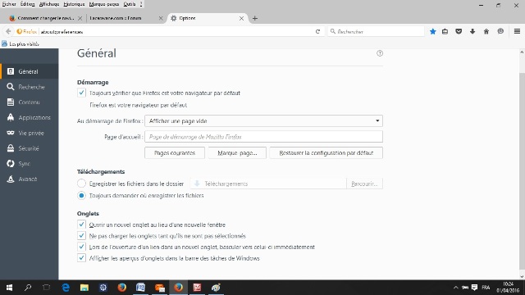Reload the current page

click(317, 31)
